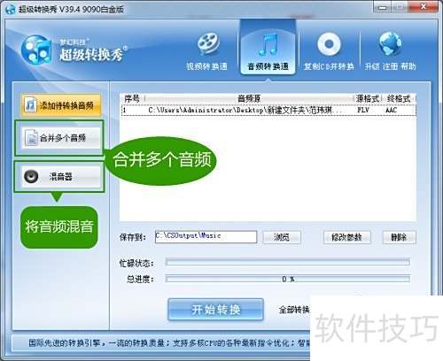Click the 修改参数 modify parameters button
Screen dimensions: 443x361
click(x=346, y=237)
